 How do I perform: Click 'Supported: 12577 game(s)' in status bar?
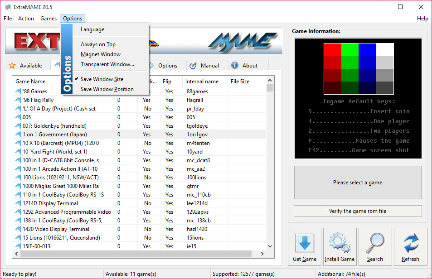243,274
